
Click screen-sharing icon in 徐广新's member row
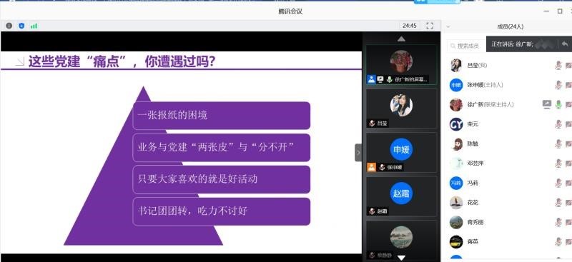pyautogui.click(x=546, y=104)
